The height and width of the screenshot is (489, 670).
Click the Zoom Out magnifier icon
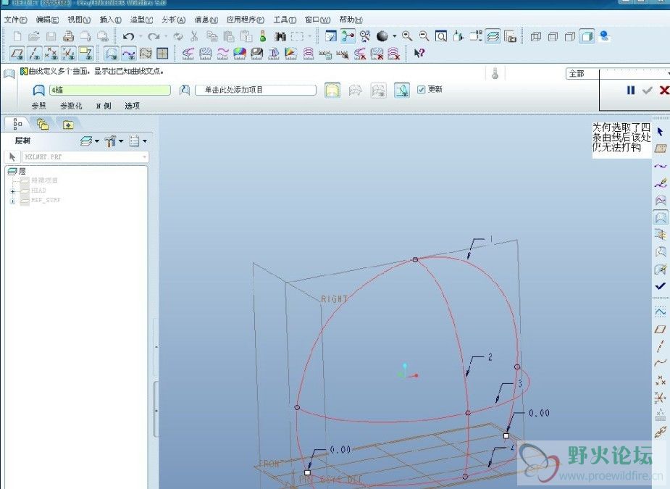pos(424,36)
